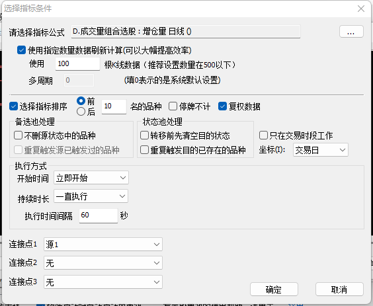Viewport: 373px width, 306px height.
Task: Enable 只在交易时段工作 checkbox
Action: point(263,135)
